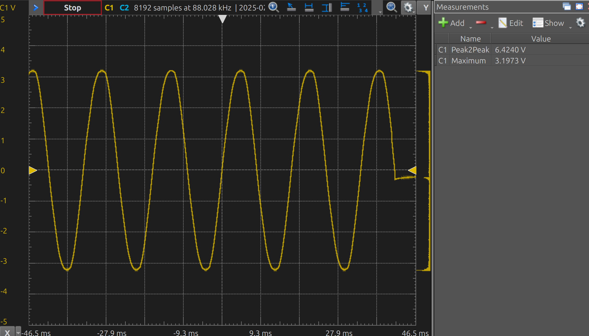This screenshot has width=589, height=336.
Task: Click the -46.5 ms time axis label
Action: tap(36, 333)
